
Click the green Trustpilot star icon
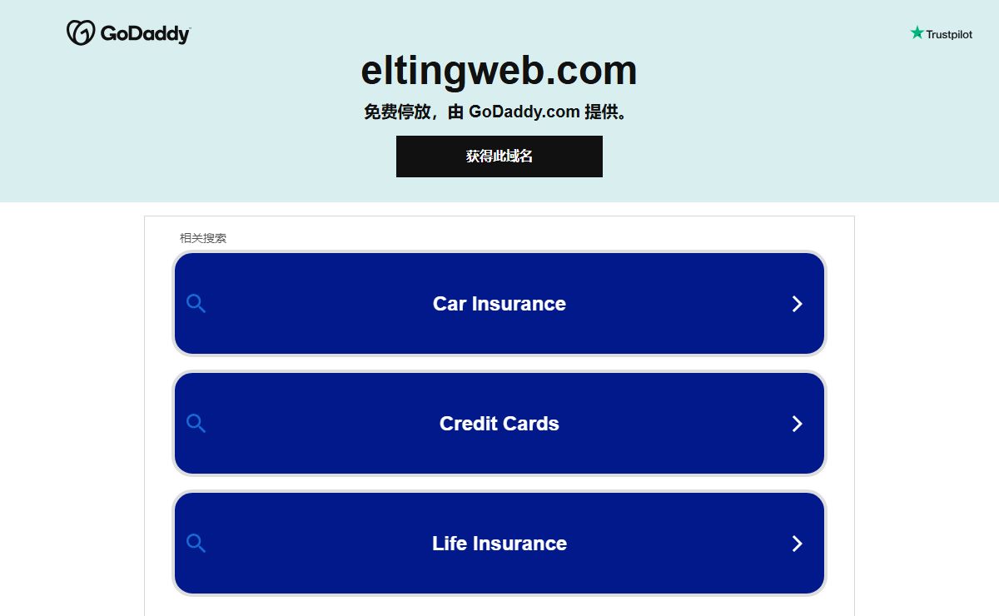click(x=917, y=32)
